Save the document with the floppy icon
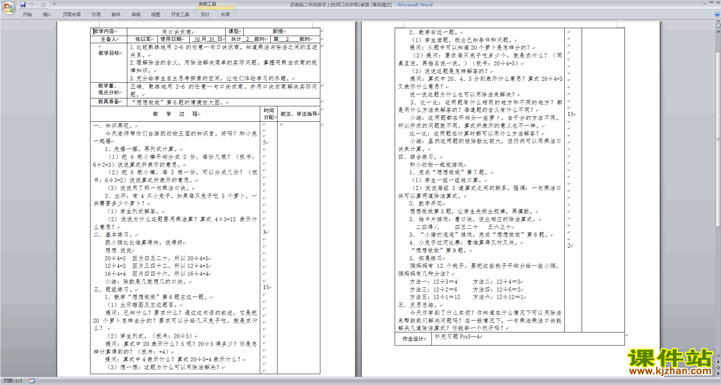 [23, 5]
